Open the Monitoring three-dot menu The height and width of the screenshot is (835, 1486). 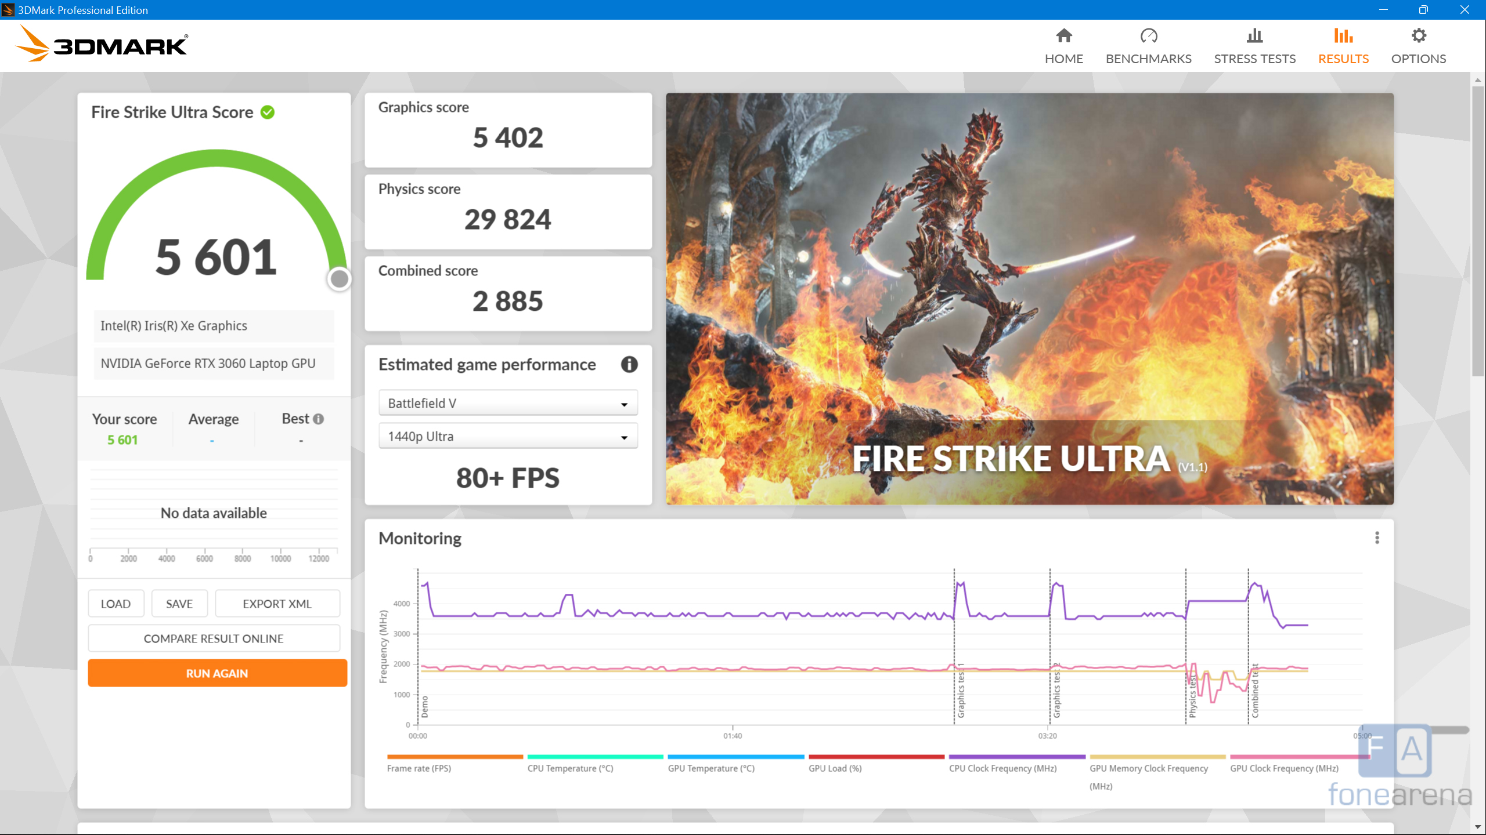(x=1377, y=538)
